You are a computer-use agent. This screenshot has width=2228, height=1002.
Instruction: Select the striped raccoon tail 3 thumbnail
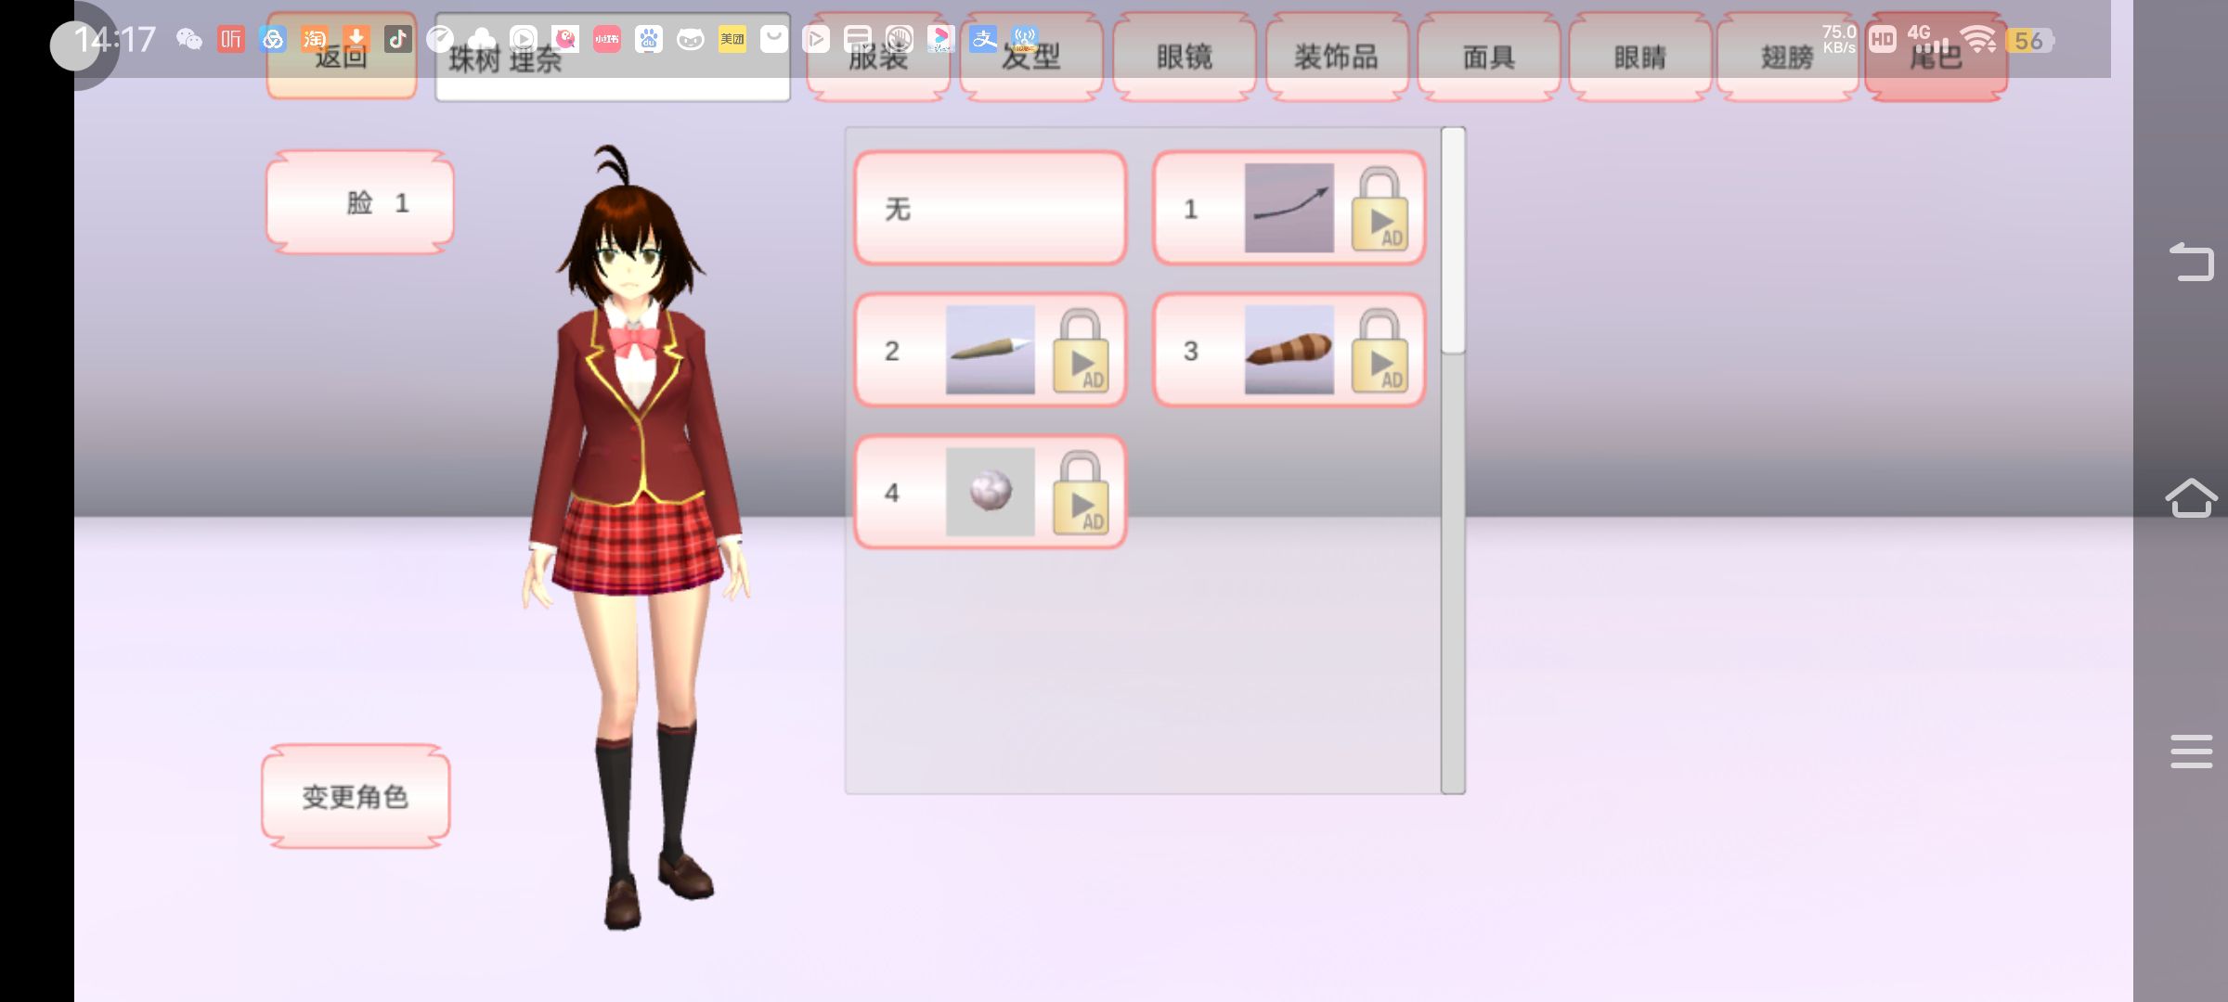[1289, 351]
